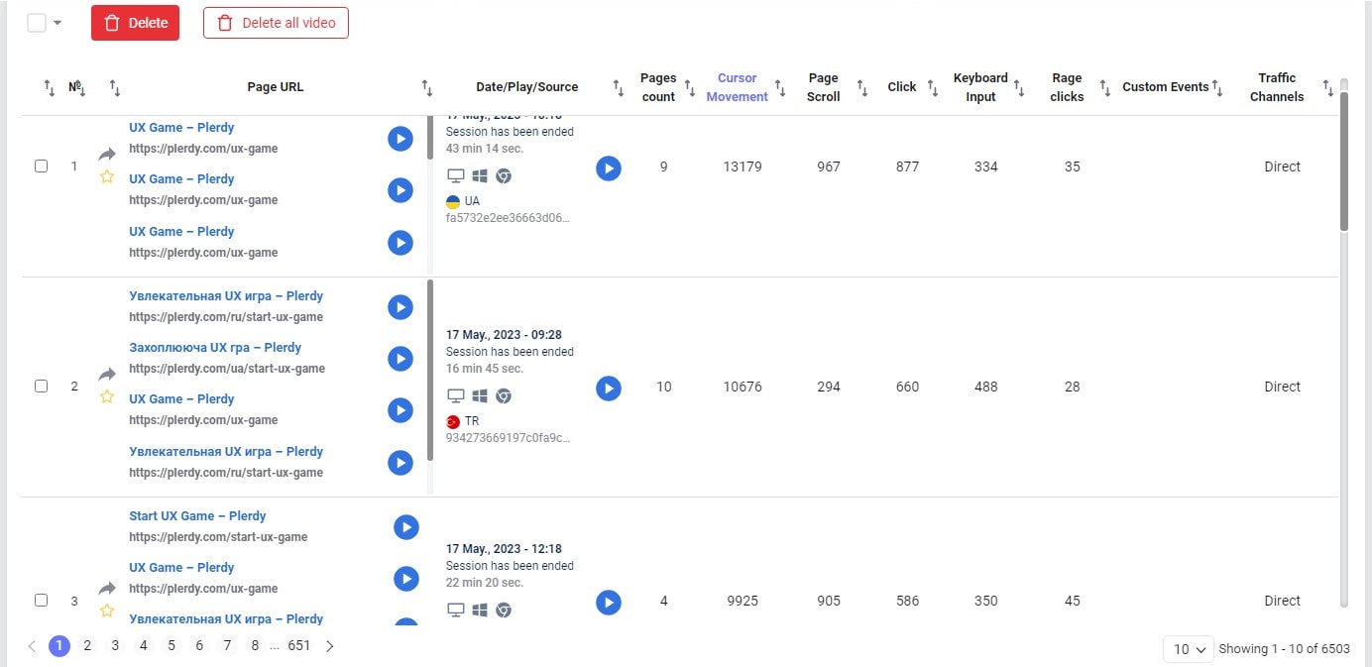Open the rows-per-page dropdown showing 10

tap(1188, 649)
